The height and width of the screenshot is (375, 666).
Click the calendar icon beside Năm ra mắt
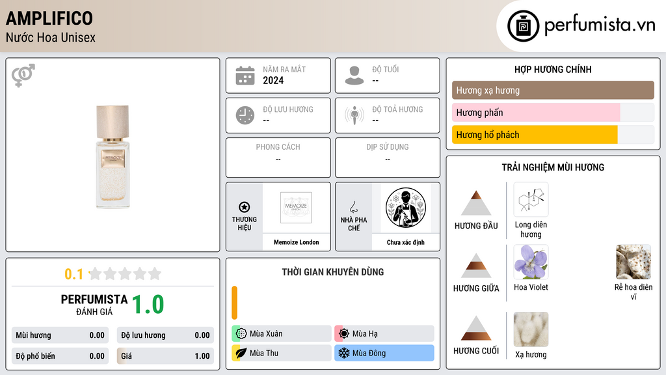coord(245,76)
